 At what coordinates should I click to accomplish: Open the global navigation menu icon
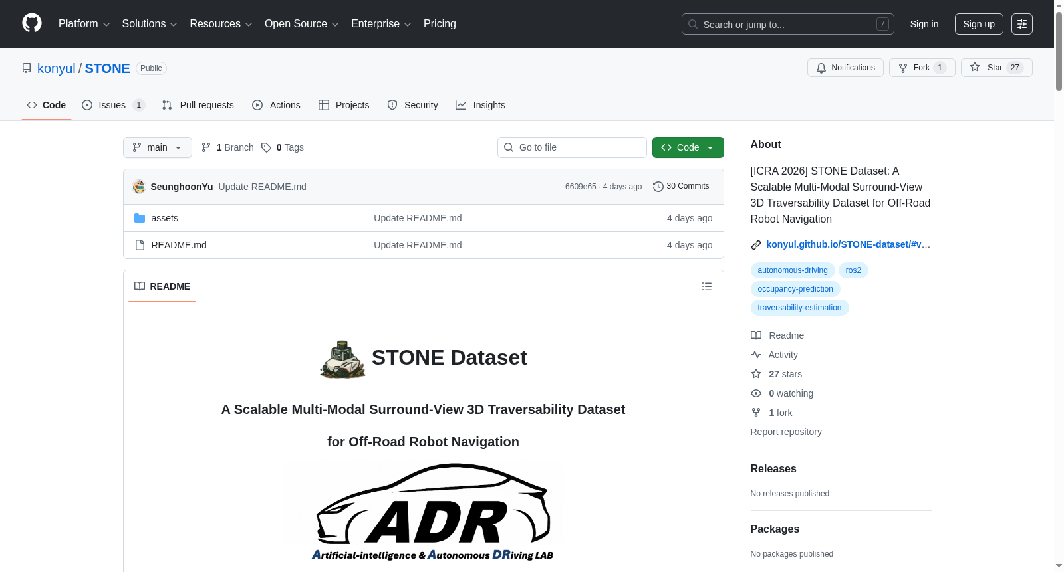click(1022, 24)
